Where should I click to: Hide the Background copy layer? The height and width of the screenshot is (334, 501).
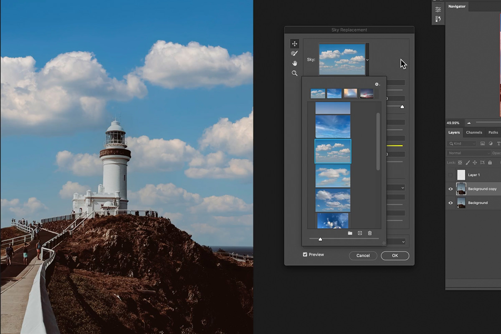[x=450, y=189]
